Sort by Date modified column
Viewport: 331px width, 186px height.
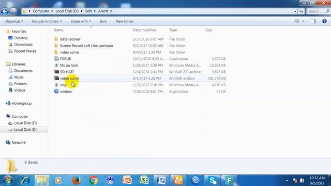point(144,30)
